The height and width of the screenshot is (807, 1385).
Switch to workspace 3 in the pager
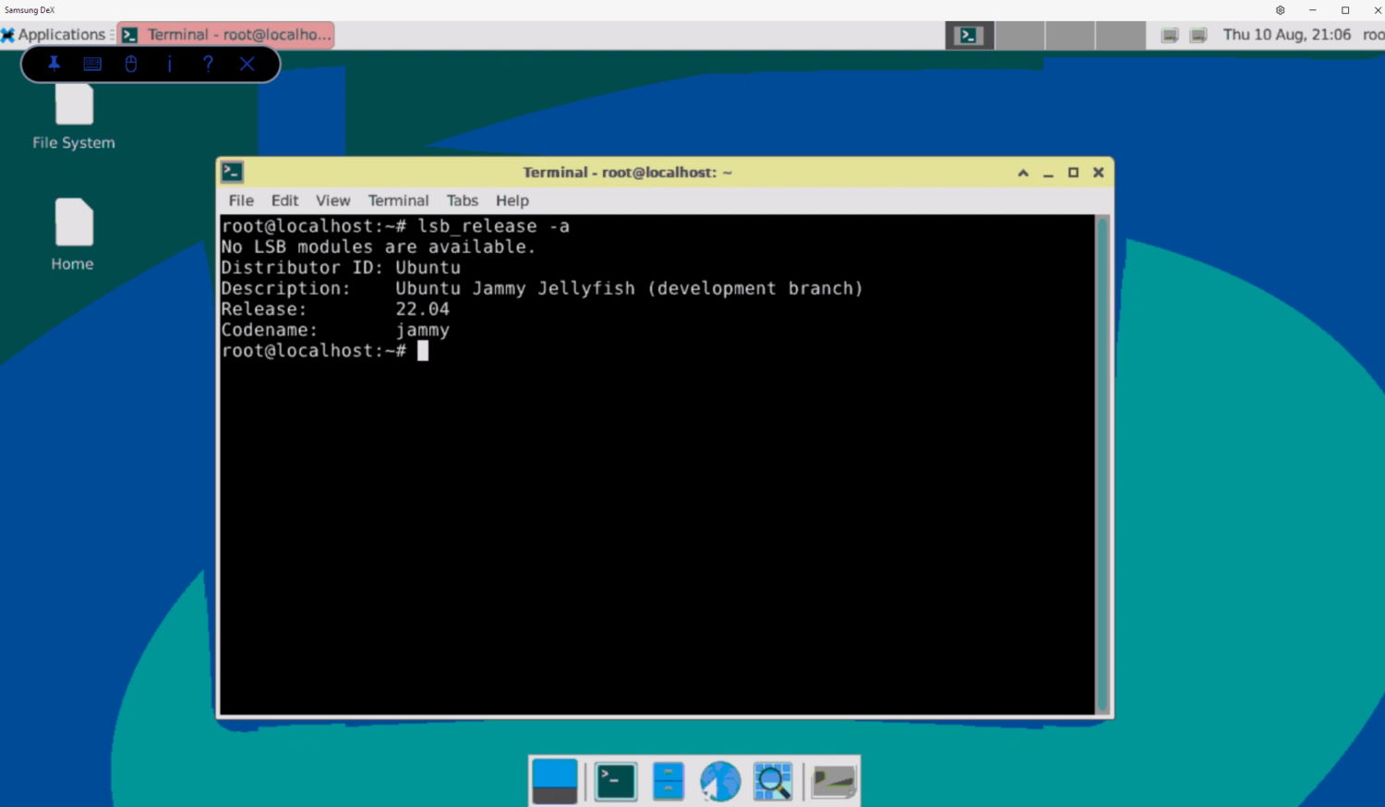pos(1070,35)
